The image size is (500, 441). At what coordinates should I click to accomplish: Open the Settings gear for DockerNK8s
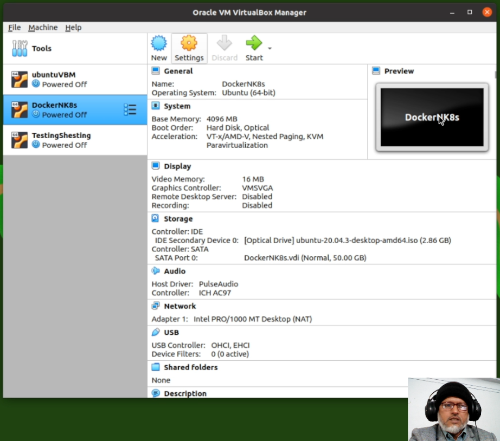(189, 48)
